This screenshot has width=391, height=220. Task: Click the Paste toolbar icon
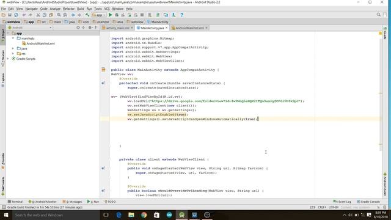click(x=51, y=15)
